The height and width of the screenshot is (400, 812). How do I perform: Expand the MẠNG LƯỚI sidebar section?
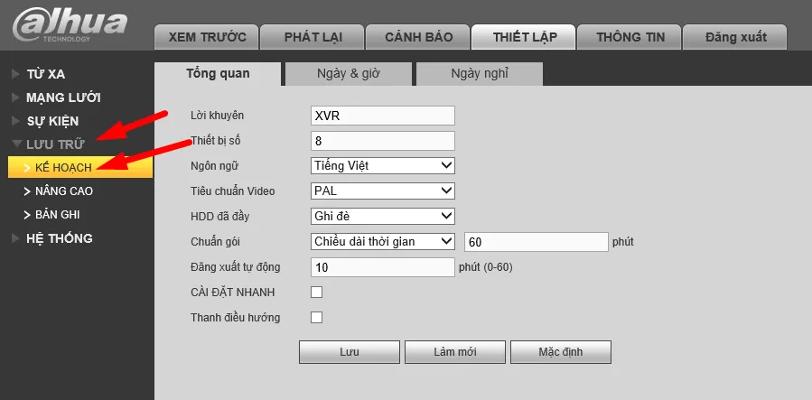56,98
